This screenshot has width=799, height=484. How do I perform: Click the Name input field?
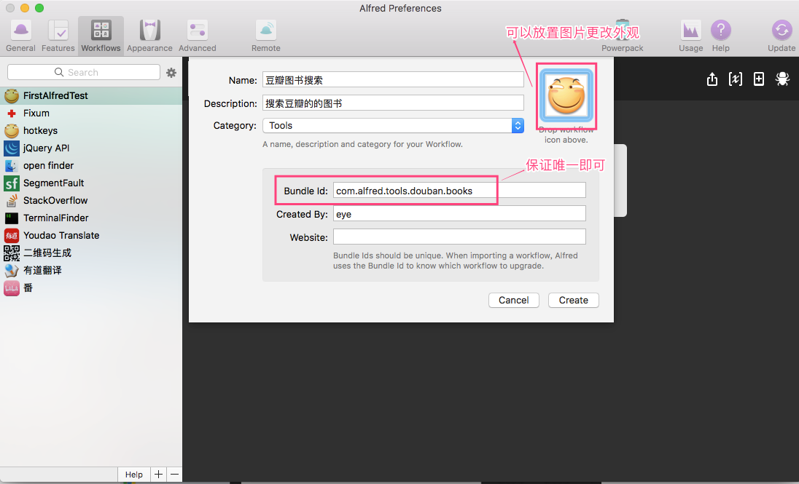pos(393,80)
